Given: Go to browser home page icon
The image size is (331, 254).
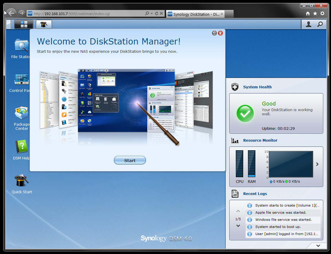Looking at the screenshot, I should click(x=308, y=14).
